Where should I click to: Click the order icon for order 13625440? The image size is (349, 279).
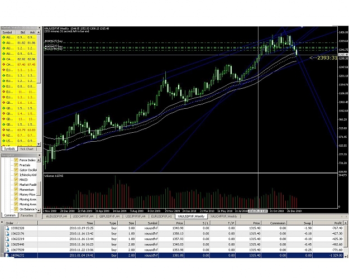(x=7, y=244)
